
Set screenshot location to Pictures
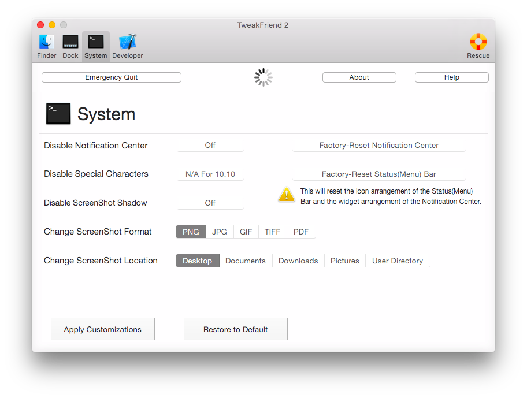coord(345,261)
